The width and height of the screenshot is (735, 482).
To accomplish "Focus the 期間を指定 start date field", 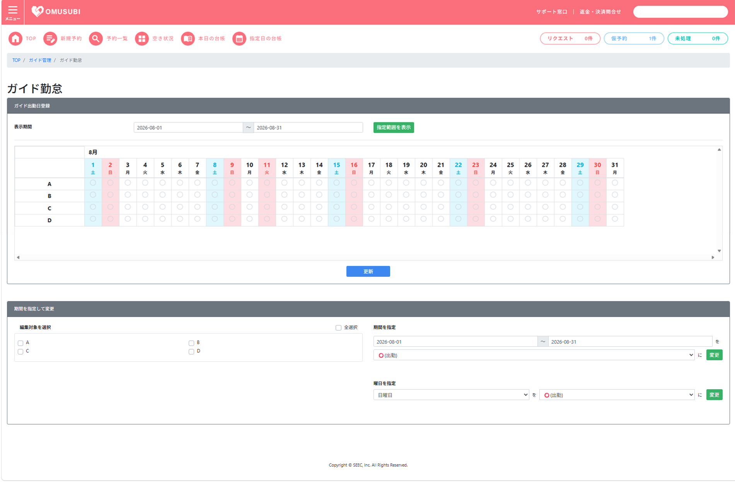I will click(x=455, y=342).
